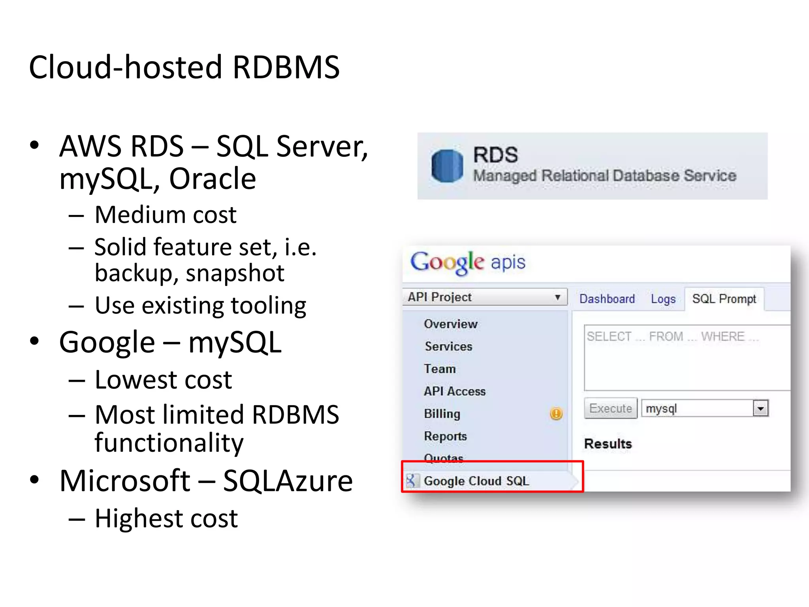Switch to the Logs tab
This screenshot has height=607, width=809.
663,299
